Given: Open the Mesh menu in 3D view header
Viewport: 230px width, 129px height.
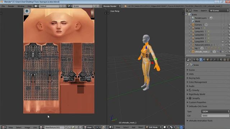Looking at the screenshot, I should coord(141,128).
